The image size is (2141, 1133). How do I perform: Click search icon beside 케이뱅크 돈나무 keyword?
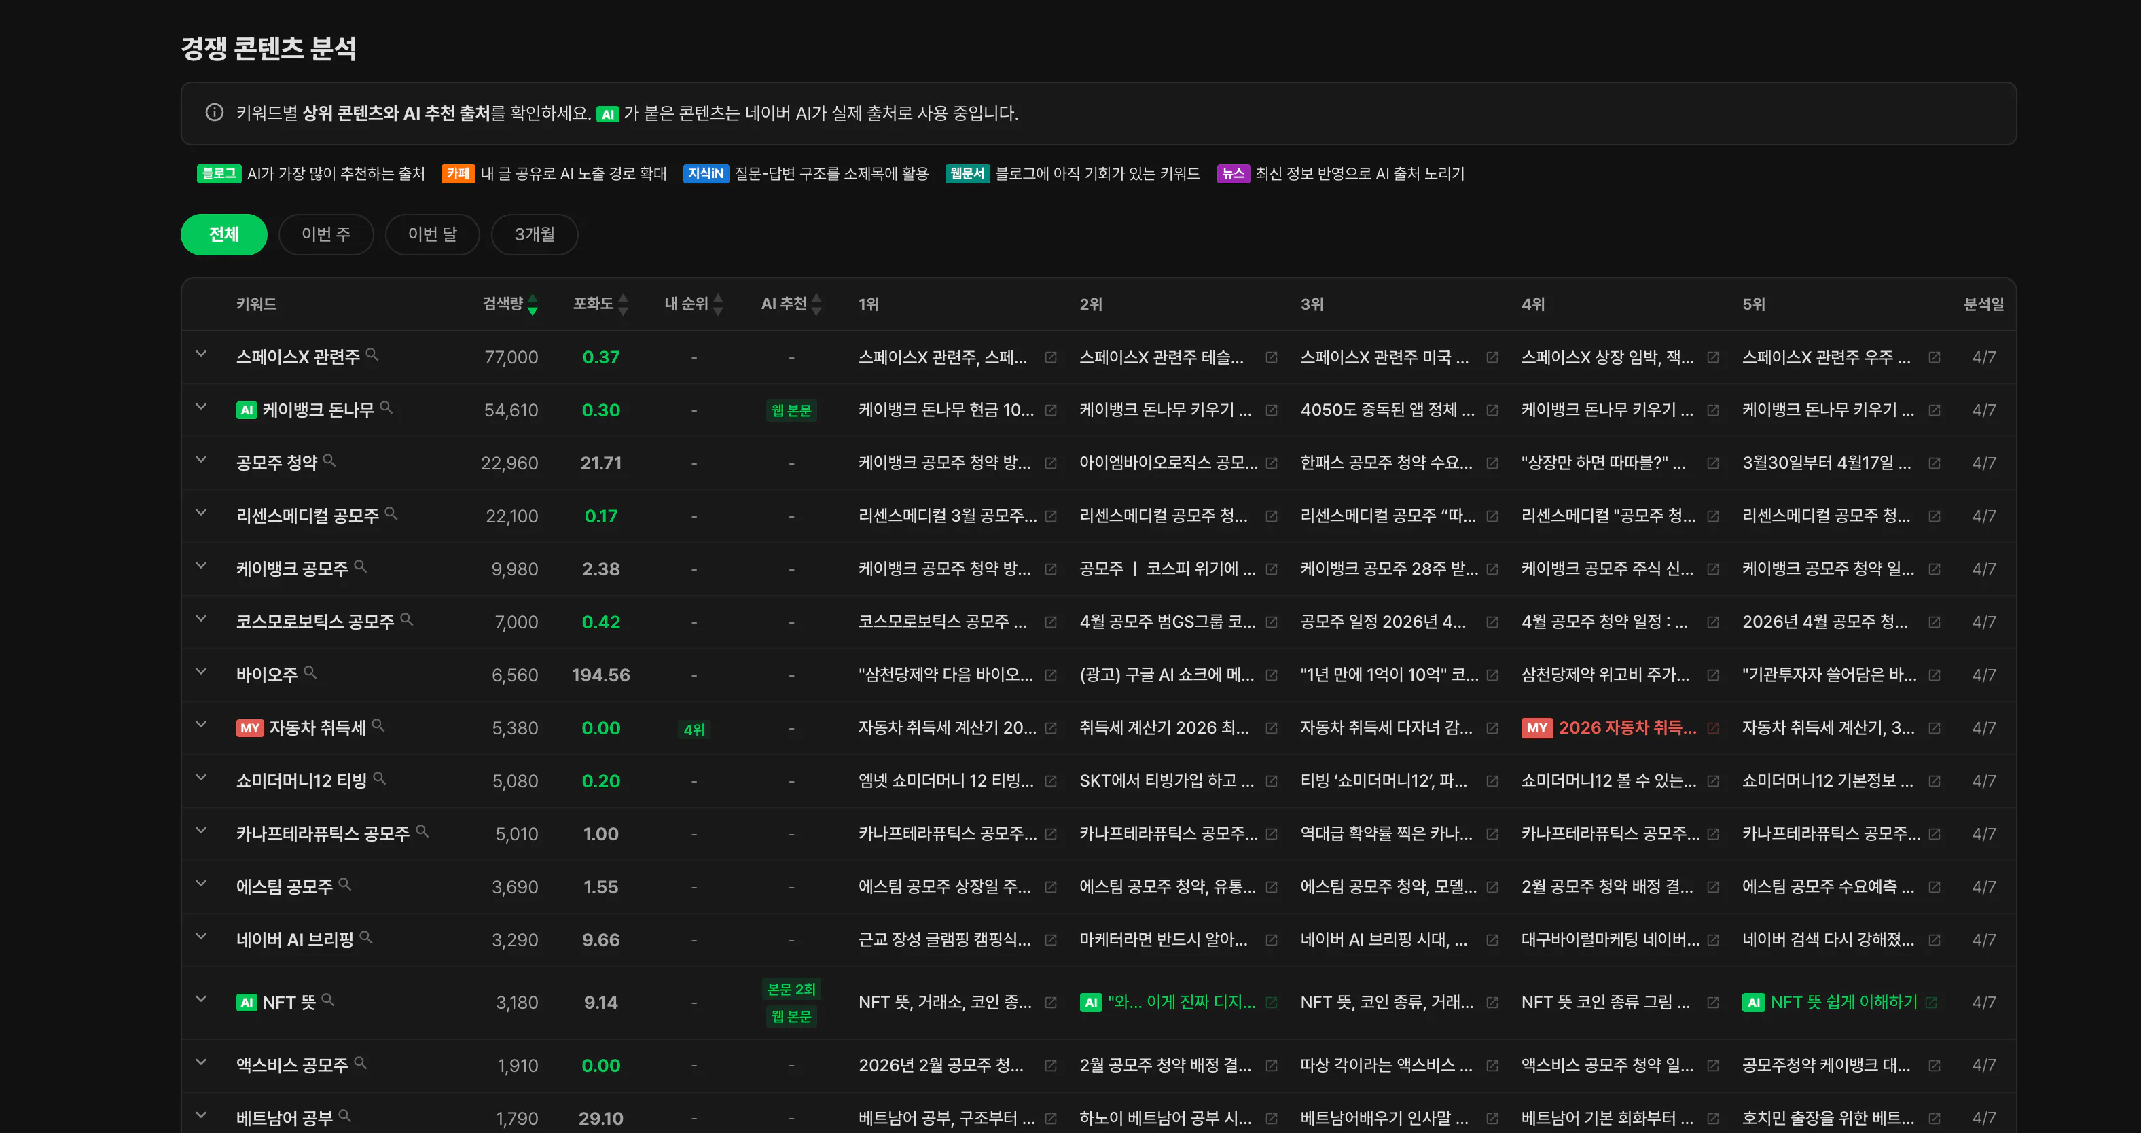click(x=386, y=408)
